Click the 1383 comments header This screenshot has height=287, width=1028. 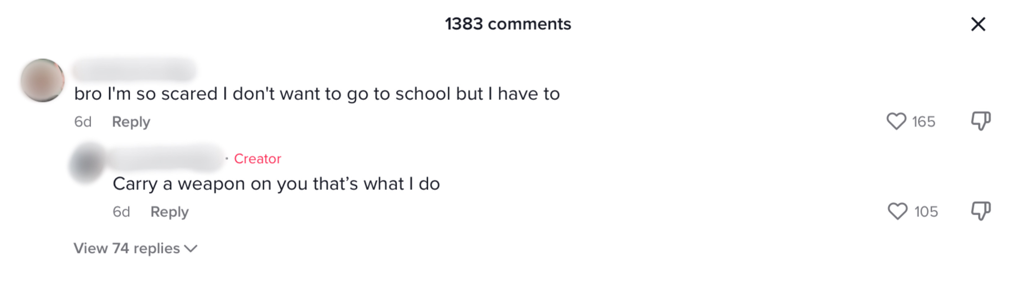[508, 24]
